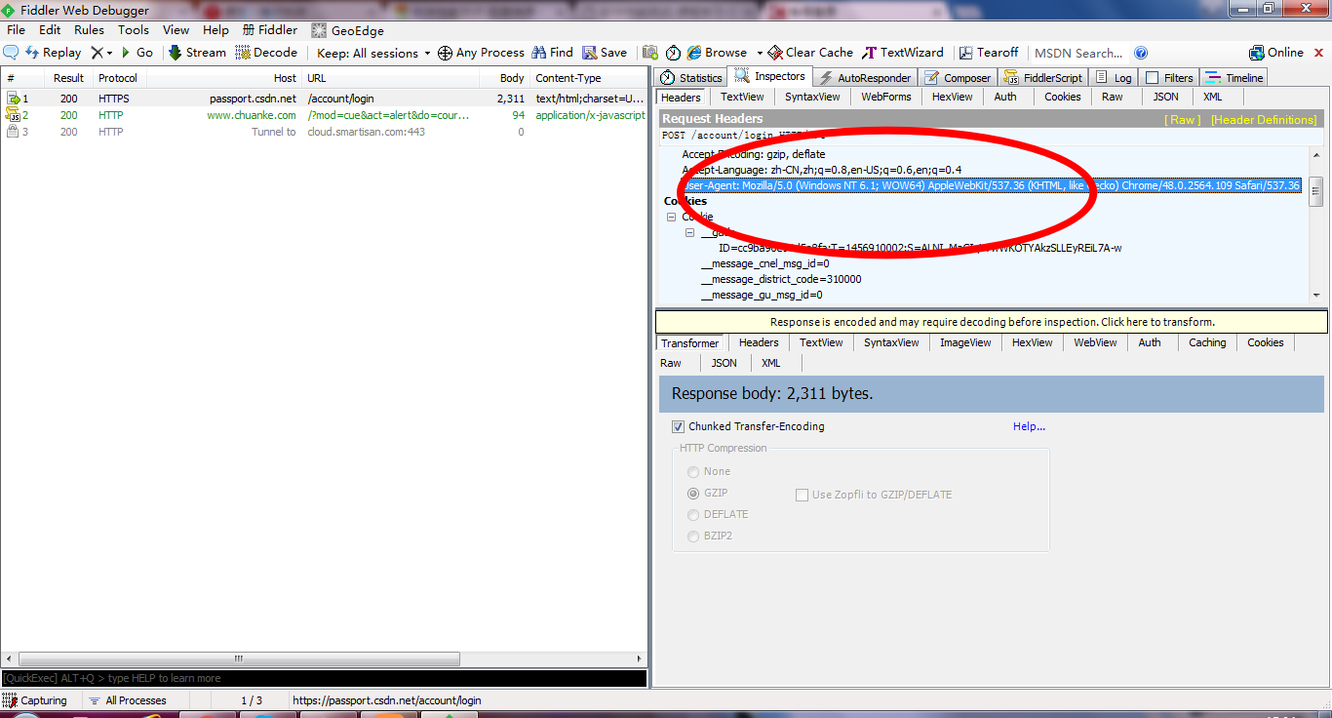Select the request WebForms inspector tab
The width and height of the screenshot is (1332, 718).
click(885, 97)
